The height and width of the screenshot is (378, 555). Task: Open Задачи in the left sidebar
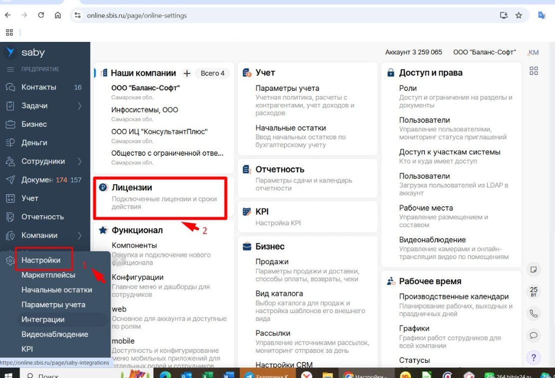34,106
